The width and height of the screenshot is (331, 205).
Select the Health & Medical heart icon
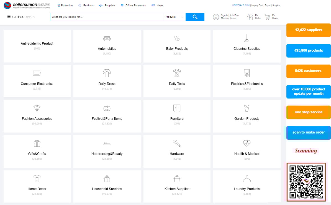pyautogui.click(x=247, y=143)
